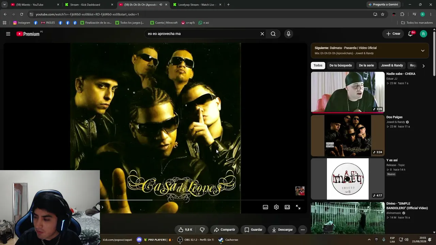436x245 pixels.
Task: Open the INGLES bookmark
Action: [48, 23]
